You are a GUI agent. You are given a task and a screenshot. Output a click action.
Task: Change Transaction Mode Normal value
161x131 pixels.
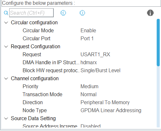[88, 94]
